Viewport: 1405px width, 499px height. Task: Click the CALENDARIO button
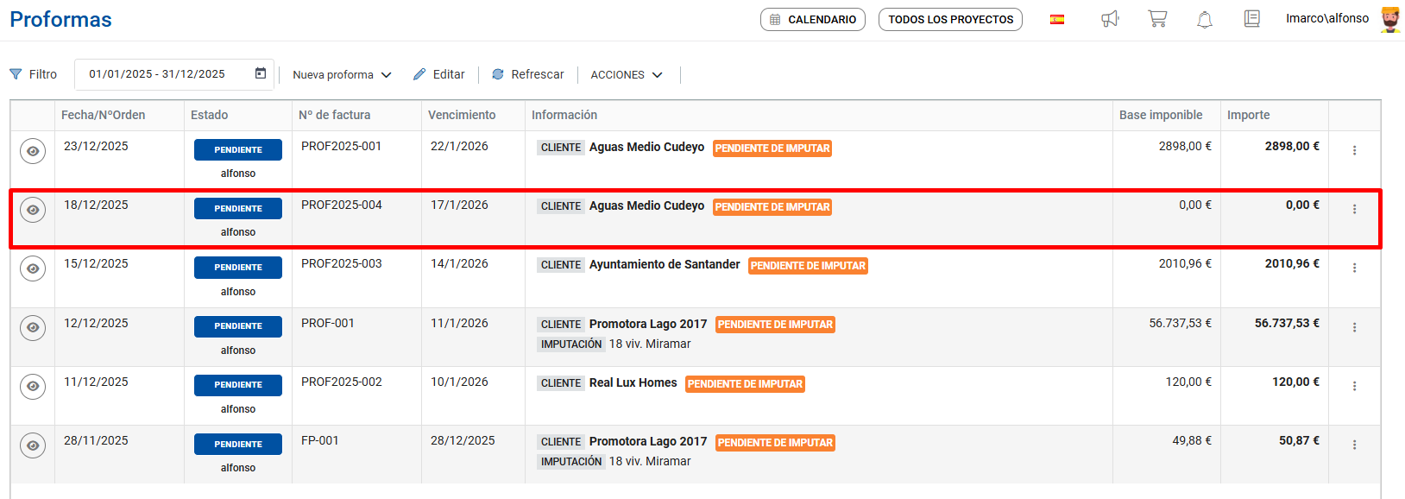812,19
